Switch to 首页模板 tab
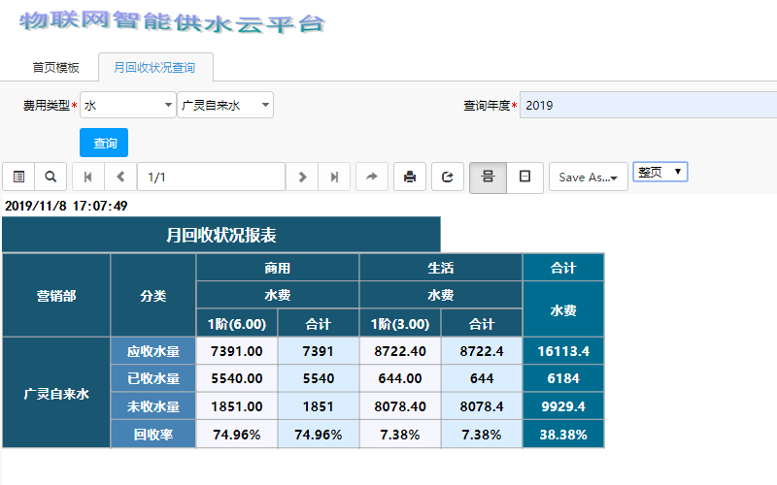The image size is (777, 485). tap(55, 67)
